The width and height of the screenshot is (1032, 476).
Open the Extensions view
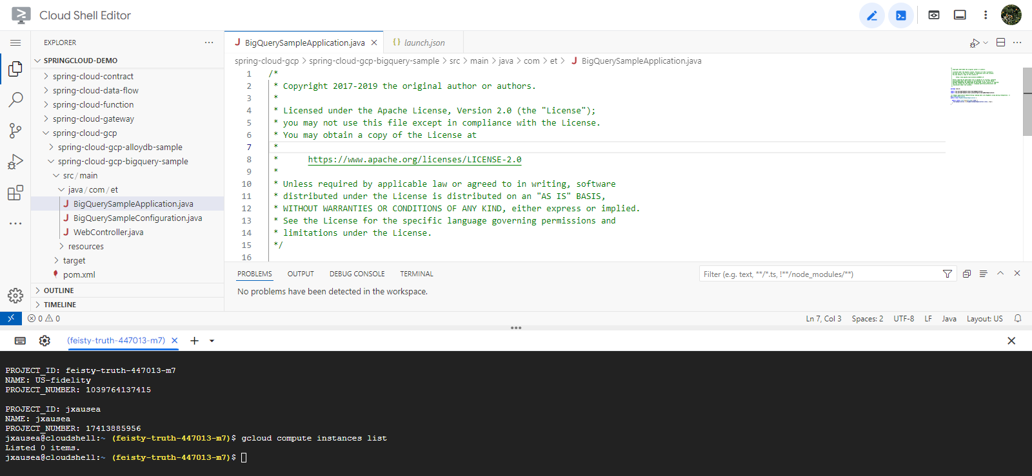coord(15,193)
